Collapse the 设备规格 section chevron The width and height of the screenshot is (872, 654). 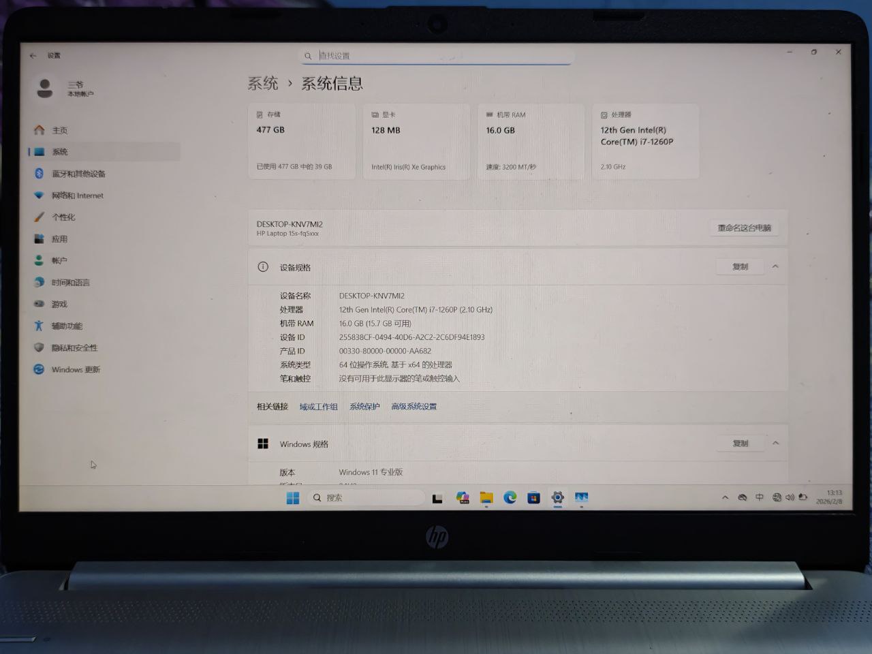(x=775, y=267)
